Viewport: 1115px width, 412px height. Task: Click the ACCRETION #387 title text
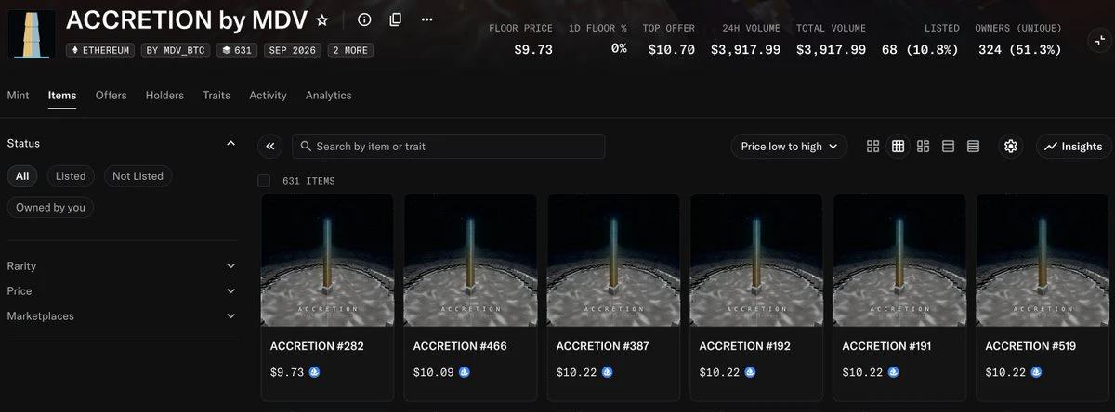pyautogui.click(x=602, y=346)
